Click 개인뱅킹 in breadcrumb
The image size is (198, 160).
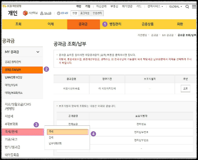tap(142, 35)
